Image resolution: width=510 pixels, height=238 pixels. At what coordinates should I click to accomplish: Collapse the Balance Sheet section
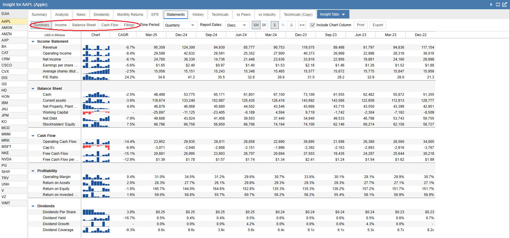click(x=33, y=89)
